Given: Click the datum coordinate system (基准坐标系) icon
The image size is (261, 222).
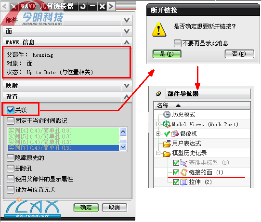Looking at the screenshot, I should (183, 163).
